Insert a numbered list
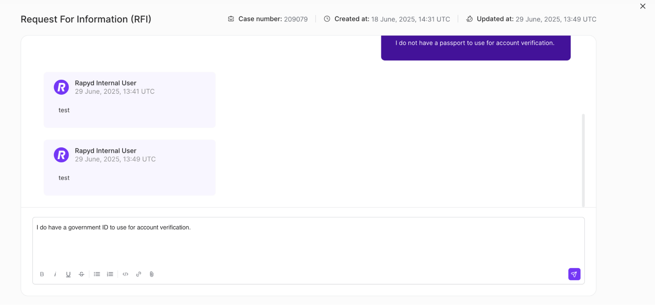Image resolution: width=655 pixels, height=305 pixels. point(110,274)
